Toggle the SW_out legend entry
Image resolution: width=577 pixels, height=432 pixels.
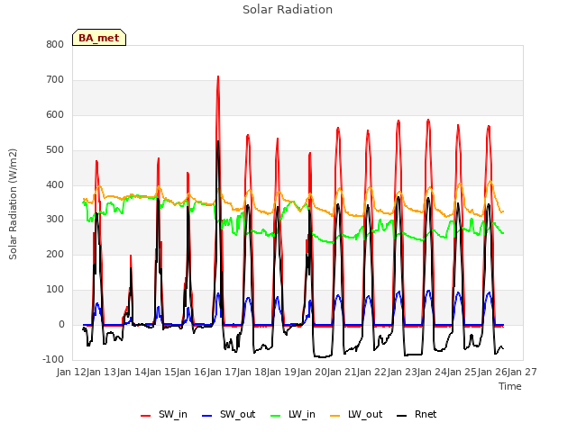tap(228, 415)
